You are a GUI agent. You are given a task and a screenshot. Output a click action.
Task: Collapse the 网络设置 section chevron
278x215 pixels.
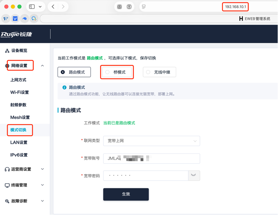(42, 66)
